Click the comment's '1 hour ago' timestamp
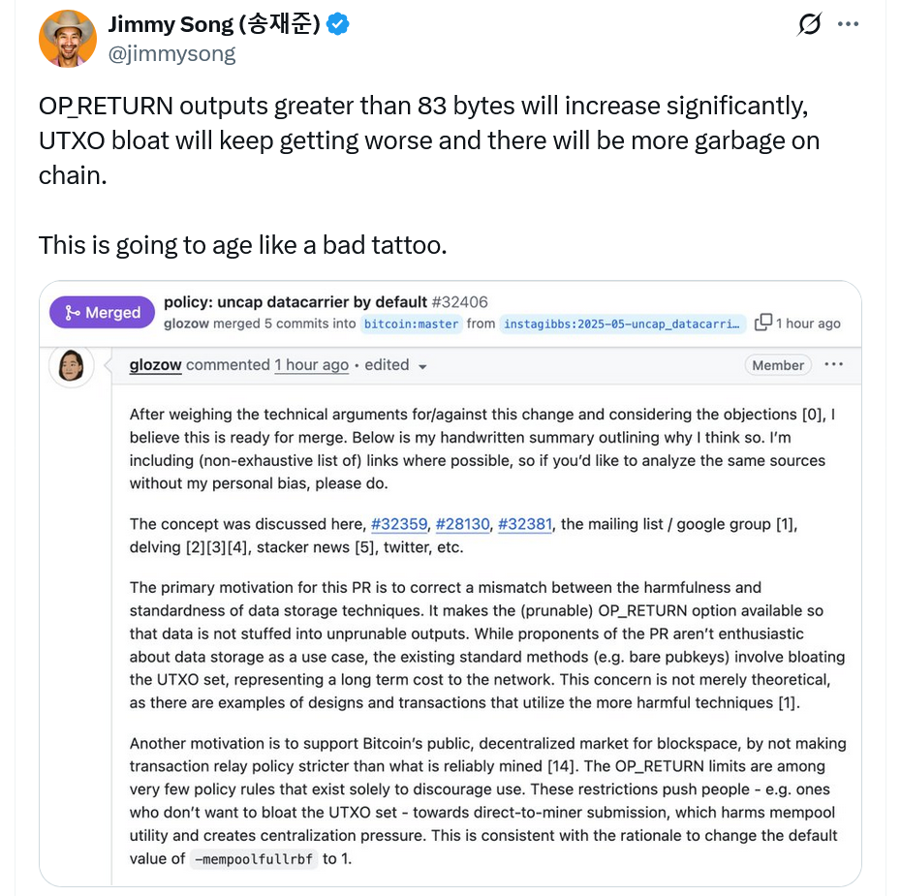Image resolution: width=901 pixels, height=896 pixels. pos(311,365)
